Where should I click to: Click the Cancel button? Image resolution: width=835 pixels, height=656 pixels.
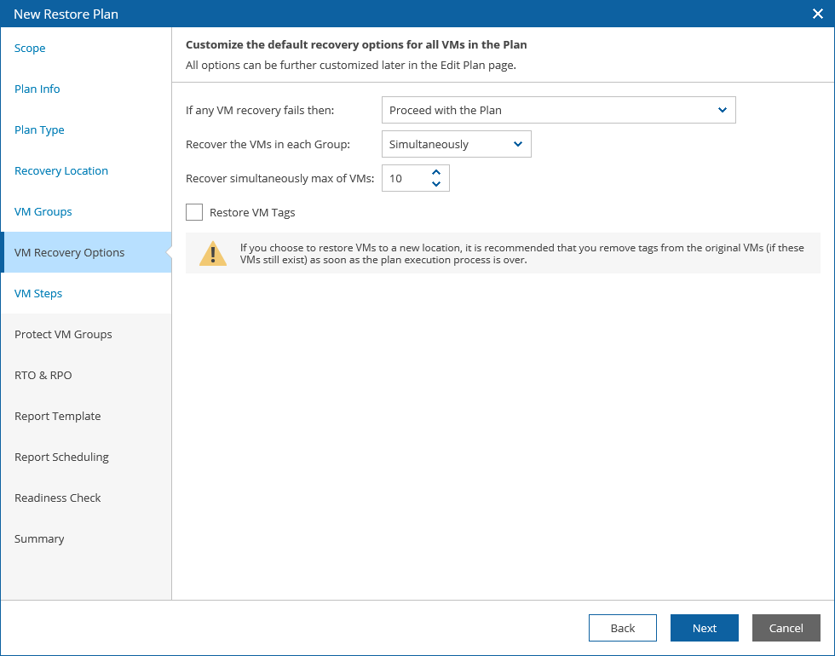(x=786, y=629)
